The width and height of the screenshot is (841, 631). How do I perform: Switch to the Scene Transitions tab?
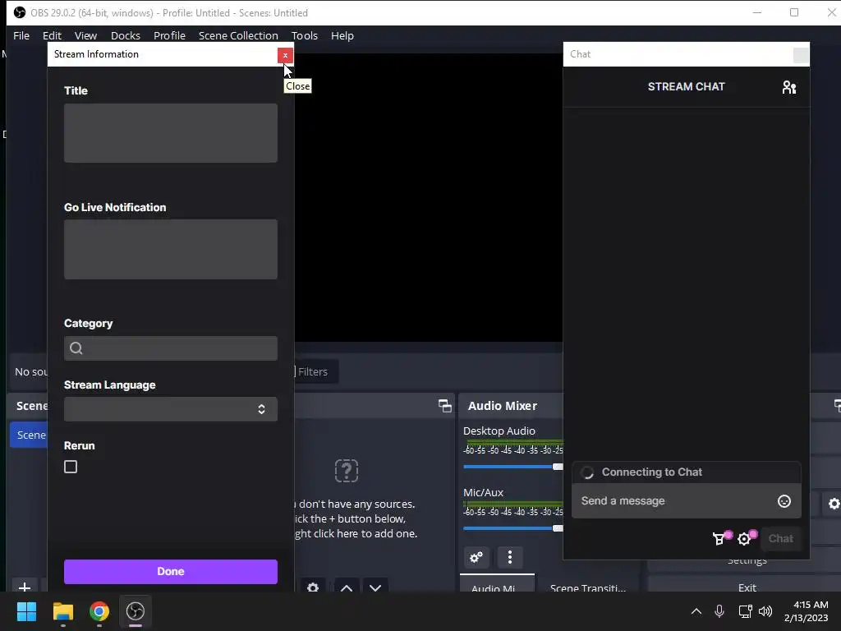pyautogui.click(x=588, y=585)
